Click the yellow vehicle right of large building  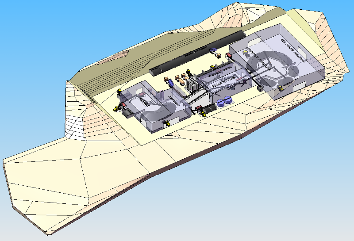tap(280, 88)
